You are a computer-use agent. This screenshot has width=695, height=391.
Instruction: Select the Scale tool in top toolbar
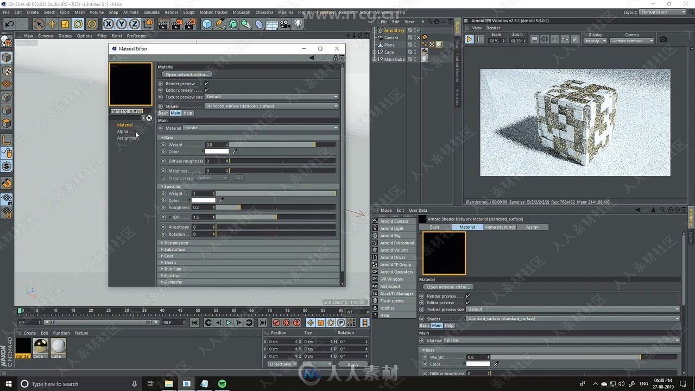(65, 24)
